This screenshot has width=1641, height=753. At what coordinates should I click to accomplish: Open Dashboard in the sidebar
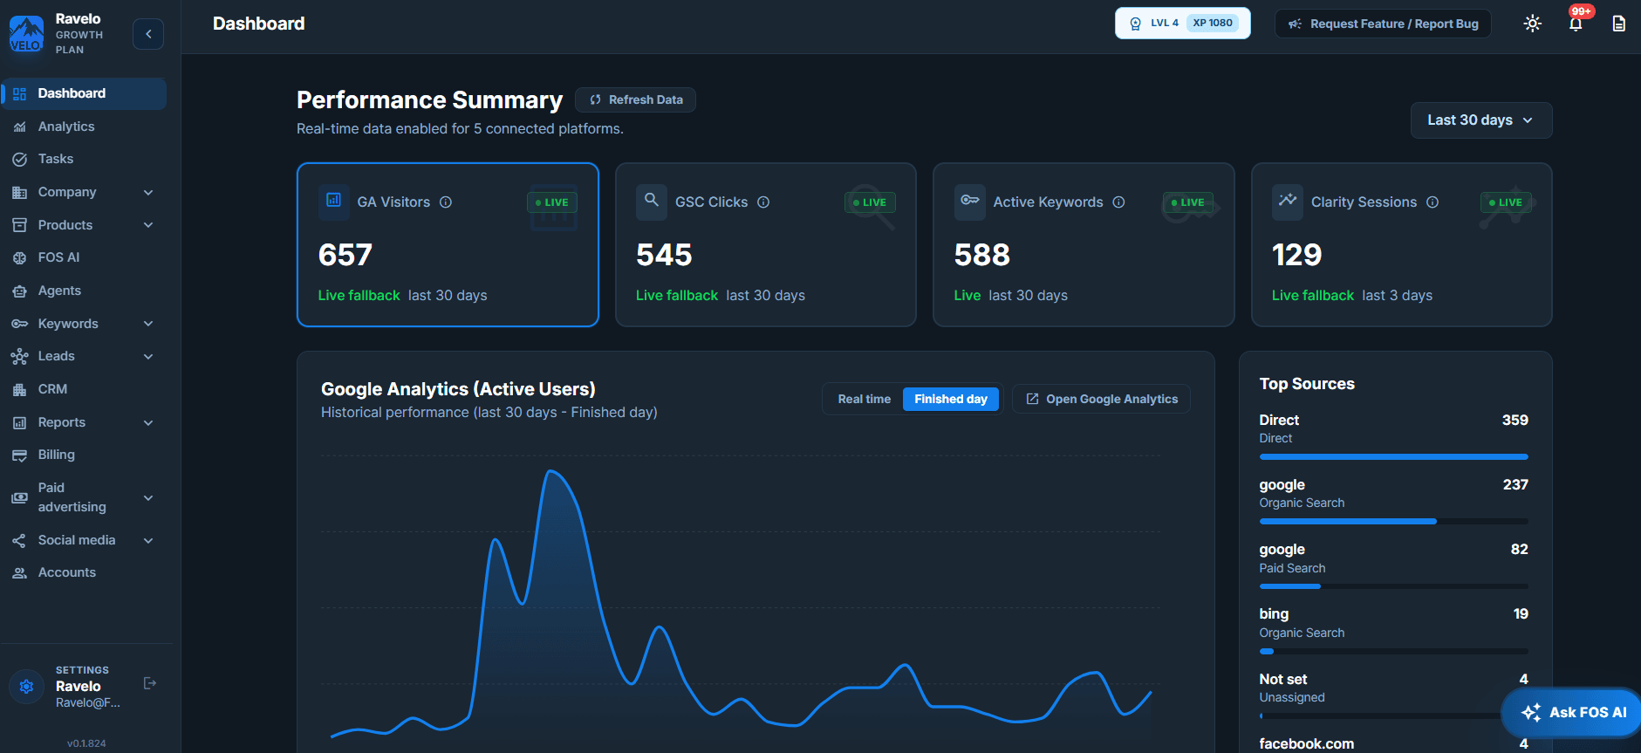point(85,93)
